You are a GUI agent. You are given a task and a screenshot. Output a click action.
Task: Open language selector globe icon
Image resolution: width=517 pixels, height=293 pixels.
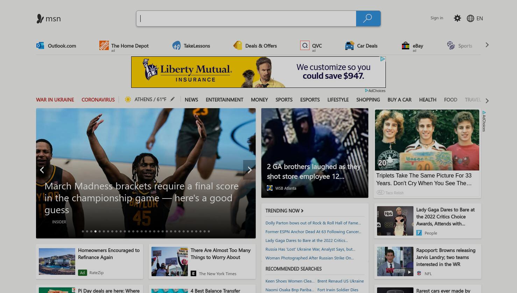(470, 19)
